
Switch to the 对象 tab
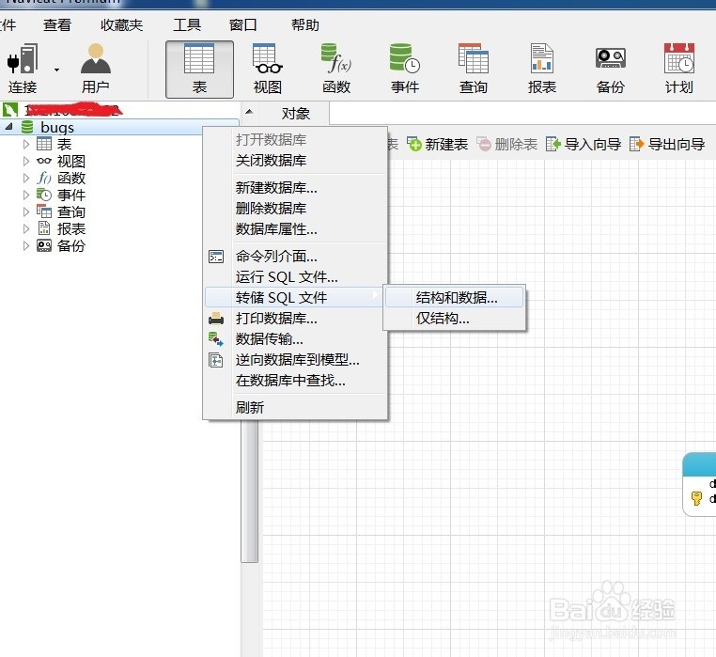[x=295, y=114]
